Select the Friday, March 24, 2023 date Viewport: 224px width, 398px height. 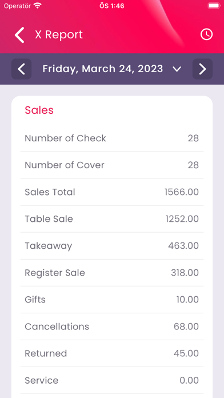103,69
